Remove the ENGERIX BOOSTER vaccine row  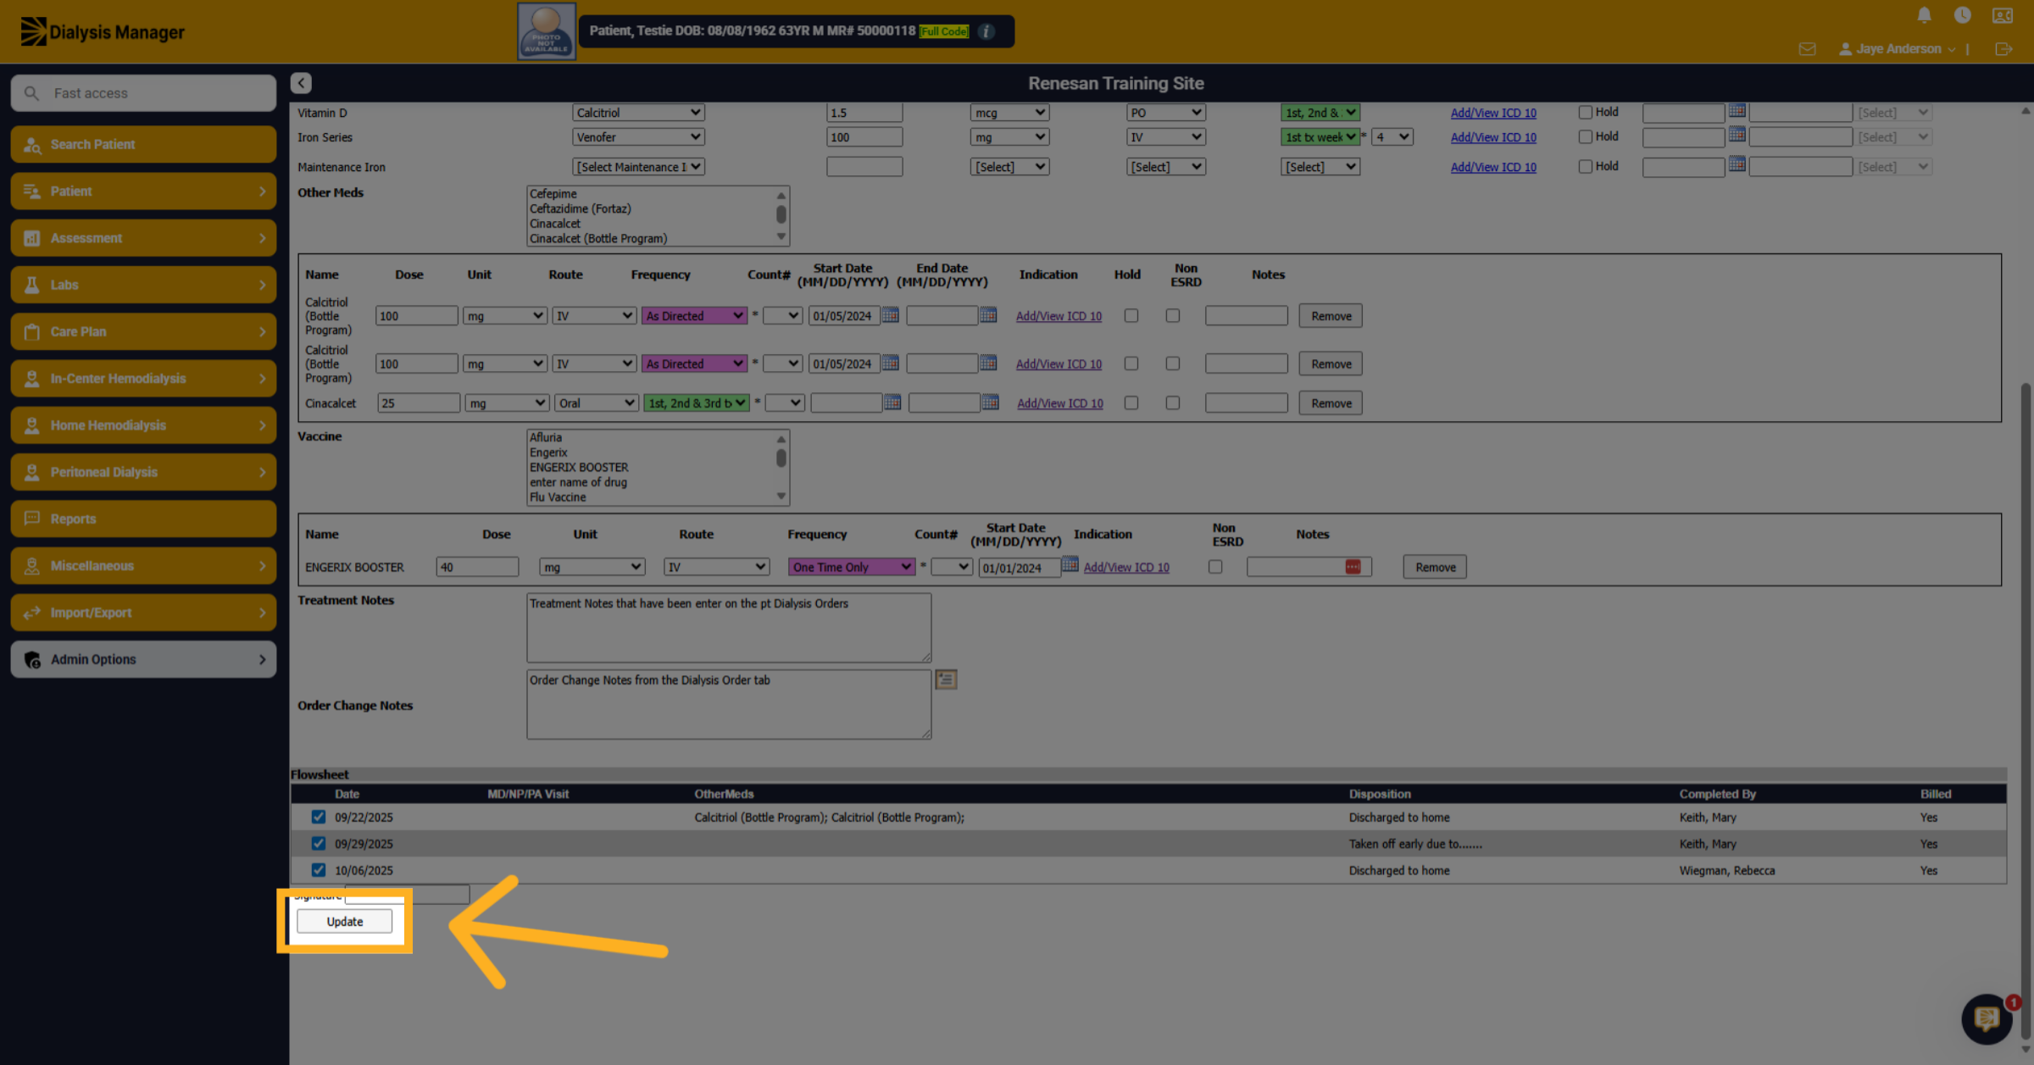pos(1435,567)
